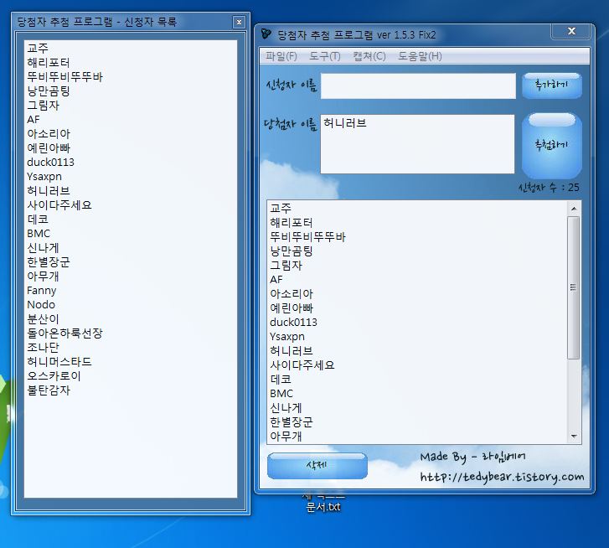The width and height of the screenshot is (609, 548).
Task: Select 아무개 in main window list
Action: tap(286, 437)
